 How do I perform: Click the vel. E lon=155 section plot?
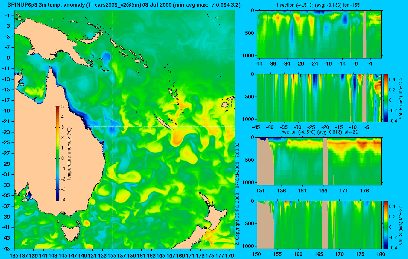pos(319,98)
